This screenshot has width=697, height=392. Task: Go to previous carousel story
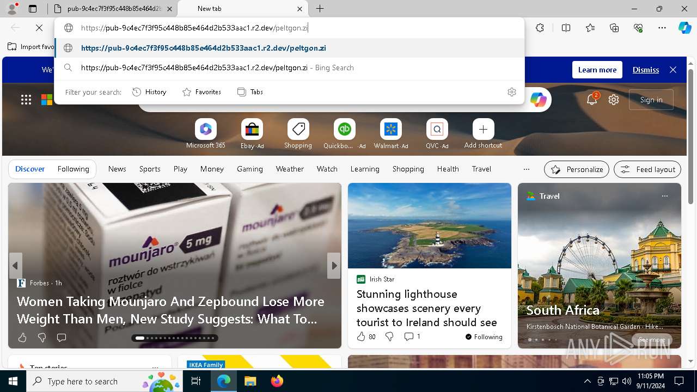15,266
